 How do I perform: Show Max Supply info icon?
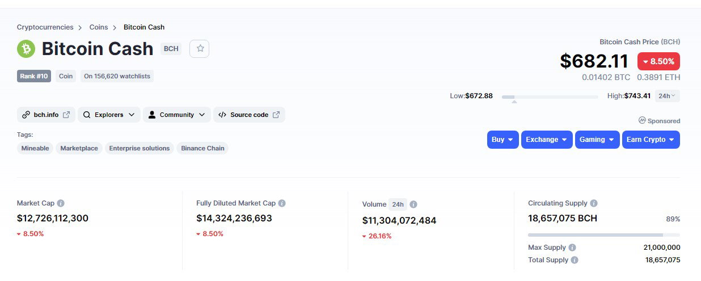572,248
